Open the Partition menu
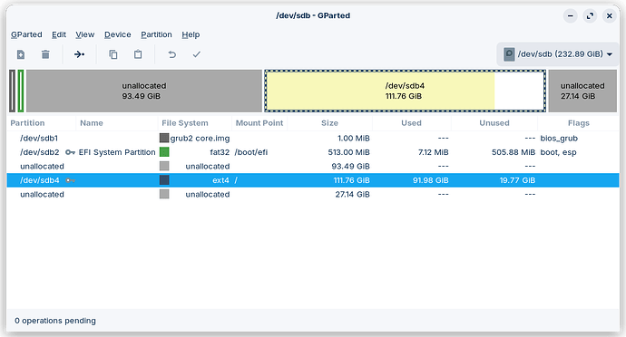 click(x=156, y=34)
